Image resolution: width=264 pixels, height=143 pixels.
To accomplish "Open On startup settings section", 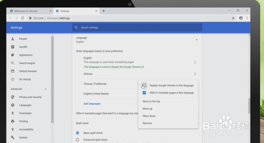I will pyautogui.click(x=25, y=79).
